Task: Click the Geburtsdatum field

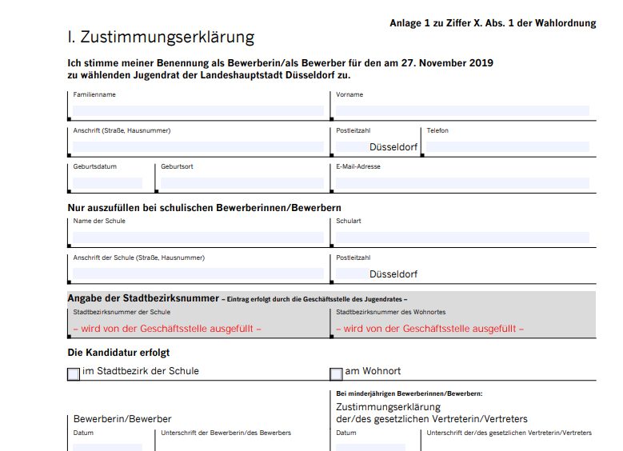Action: pyautogui.click(x=107, y=183)
